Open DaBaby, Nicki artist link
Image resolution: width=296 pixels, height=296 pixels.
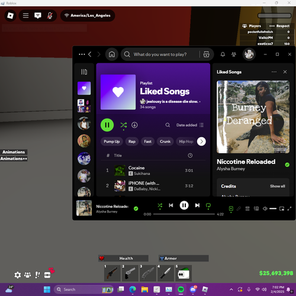[147, 189]
